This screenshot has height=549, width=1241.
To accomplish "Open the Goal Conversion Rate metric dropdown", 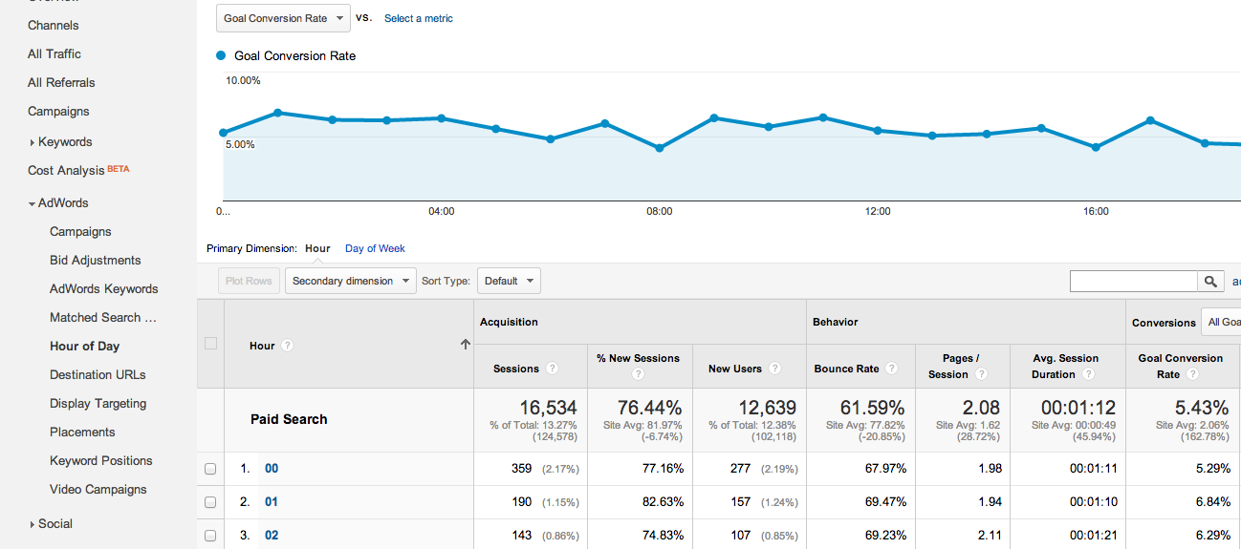I will click(283, 18).
